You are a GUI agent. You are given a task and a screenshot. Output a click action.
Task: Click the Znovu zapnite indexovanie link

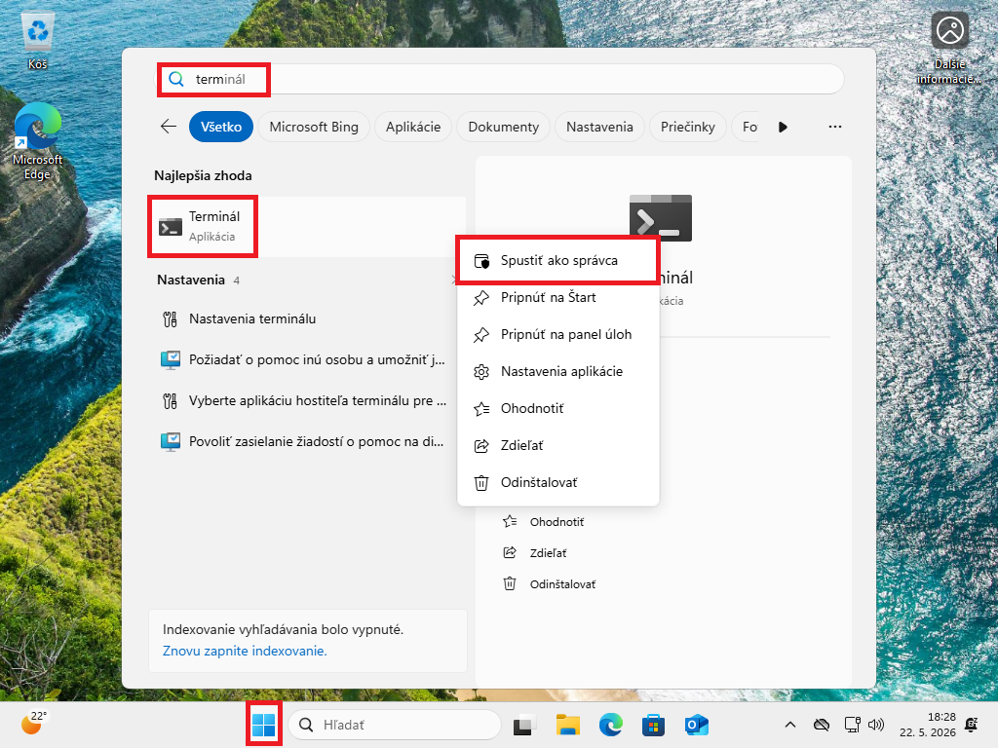click(x=245, y=651)
